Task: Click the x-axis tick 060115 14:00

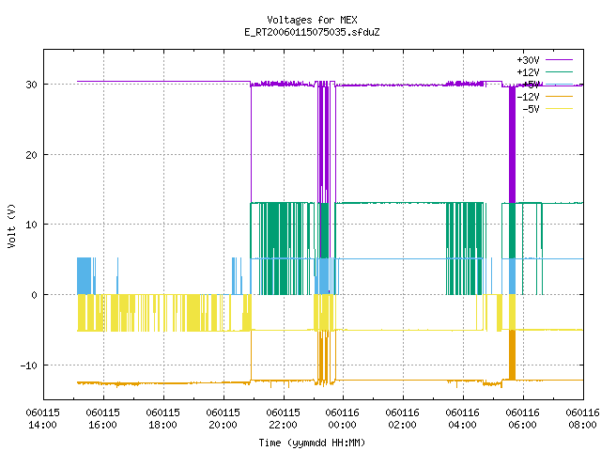Action: [43, 418]
